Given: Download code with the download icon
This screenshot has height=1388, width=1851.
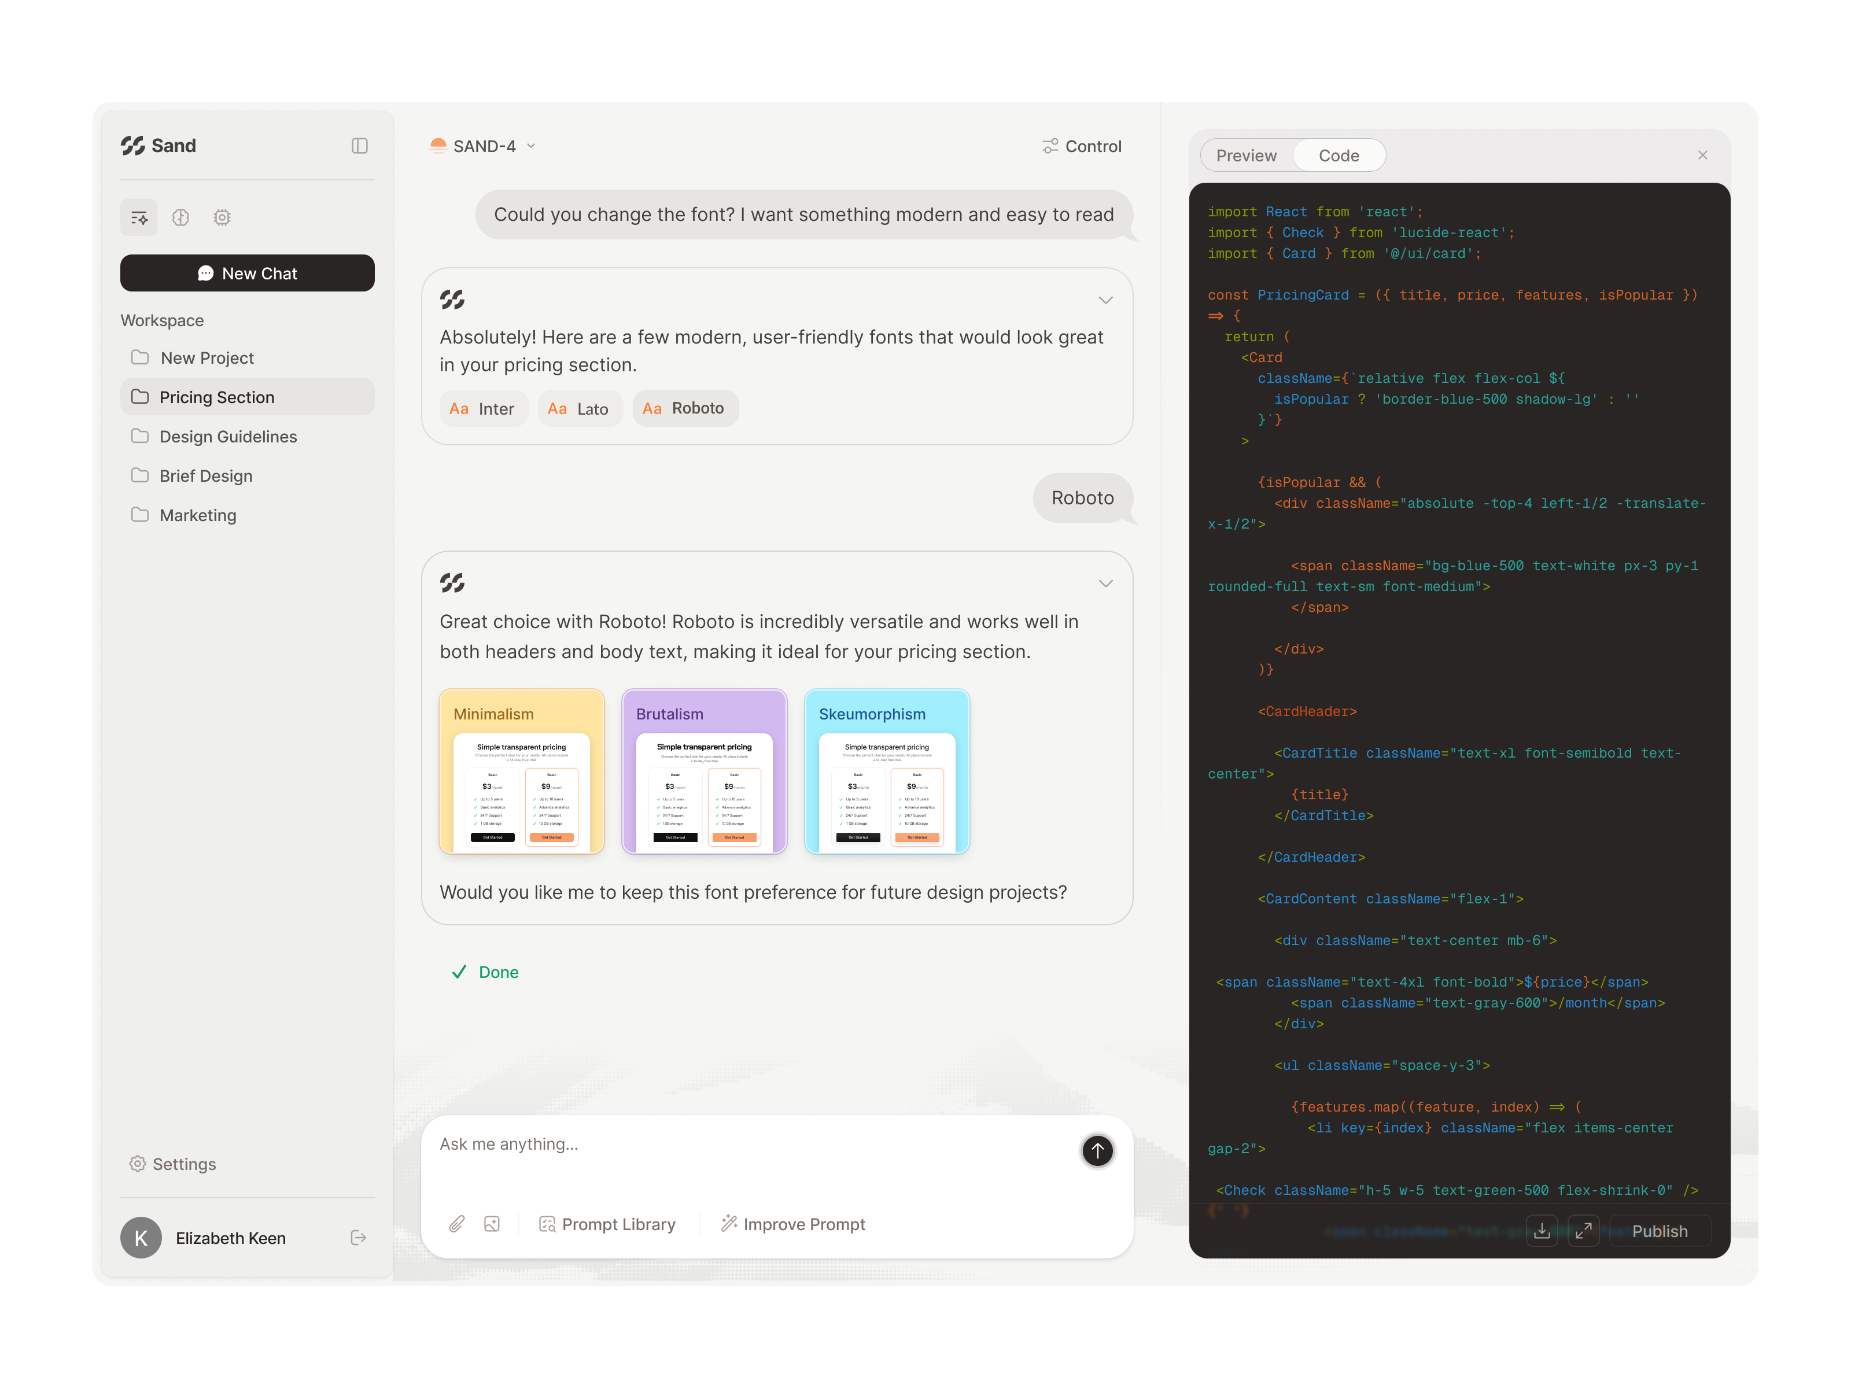Looking at the screenshot, I should [1542, 1231].
